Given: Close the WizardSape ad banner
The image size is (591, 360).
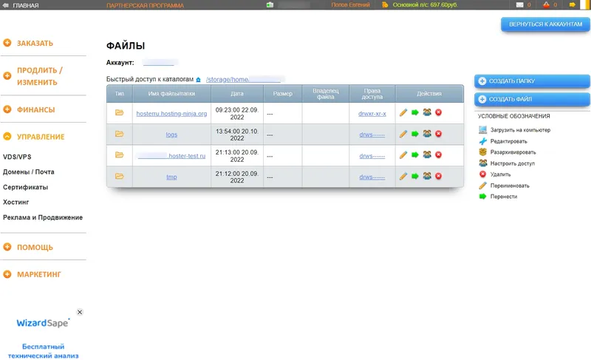Looking at the screenshot, I should (80, 312).
